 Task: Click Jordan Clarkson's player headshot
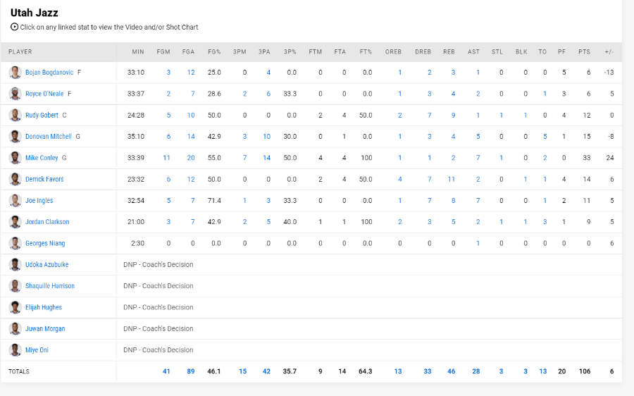[x=15, y=222]
